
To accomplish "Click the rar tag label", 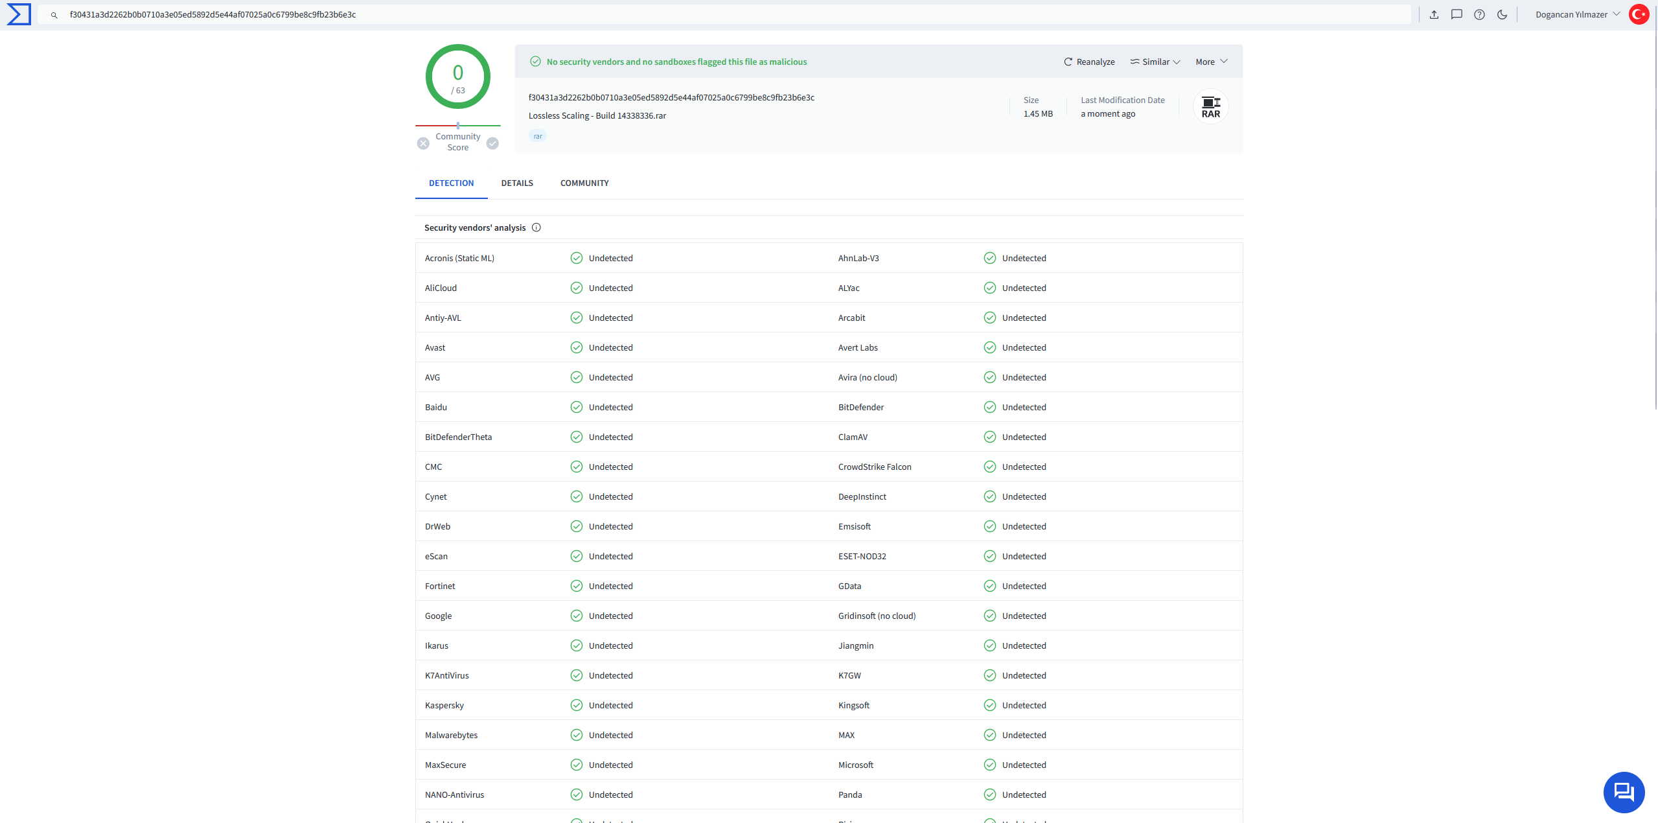I will [537, 136].
